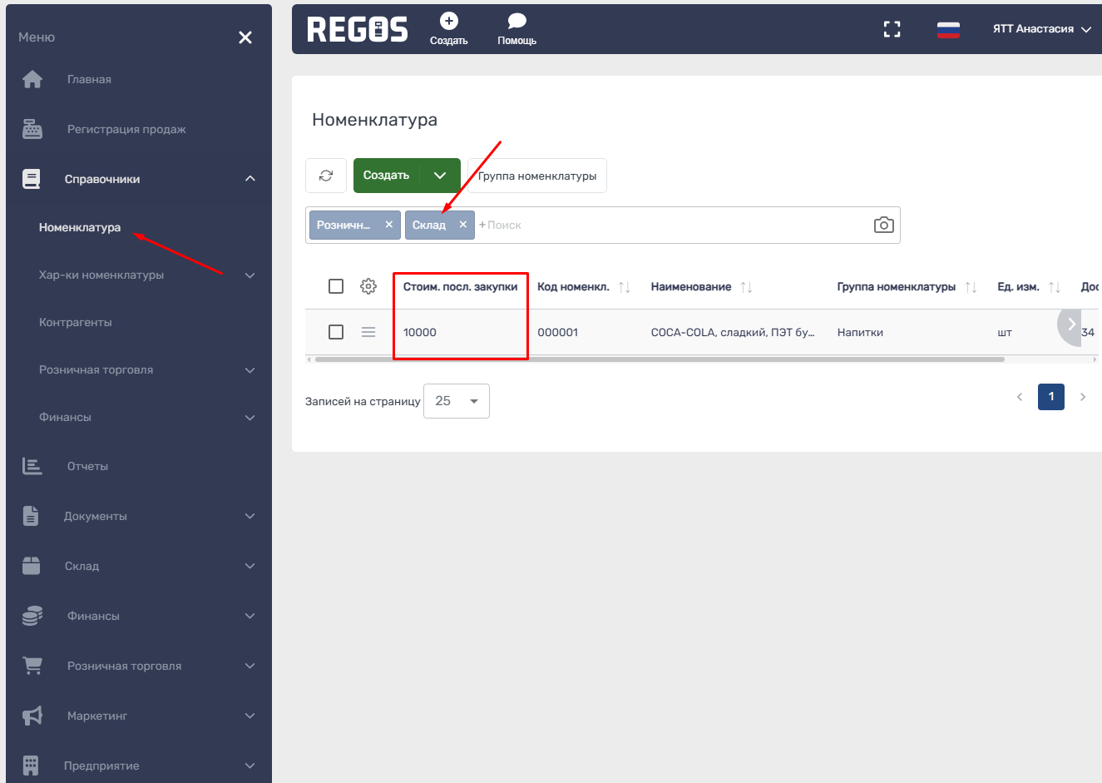Toggle fullscreen mode icon in header

(892, 29)
